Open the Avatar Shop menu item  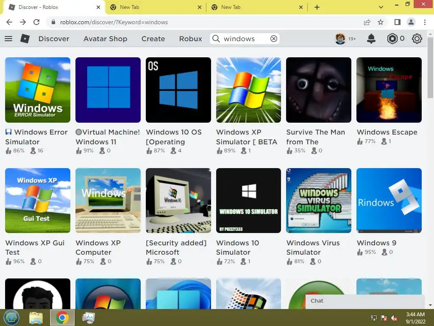click(x=105, y=39)
